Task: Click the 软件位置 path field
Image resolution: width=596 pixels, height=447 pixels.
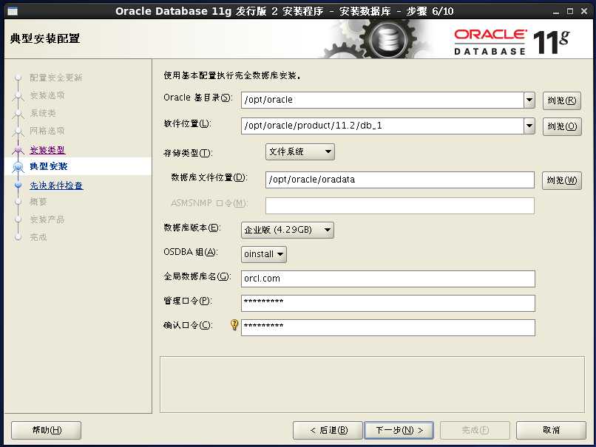Action: [x=382, y=126]
